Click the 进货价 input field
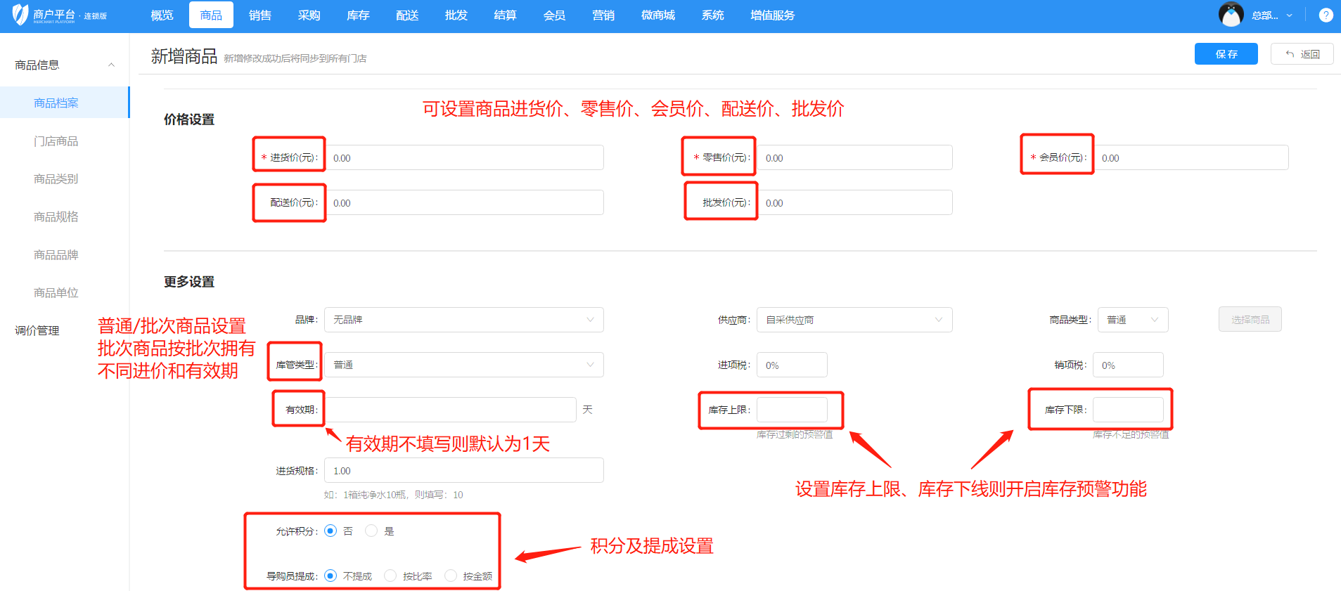Screen dimensions: 1341x591 point(463,158)
